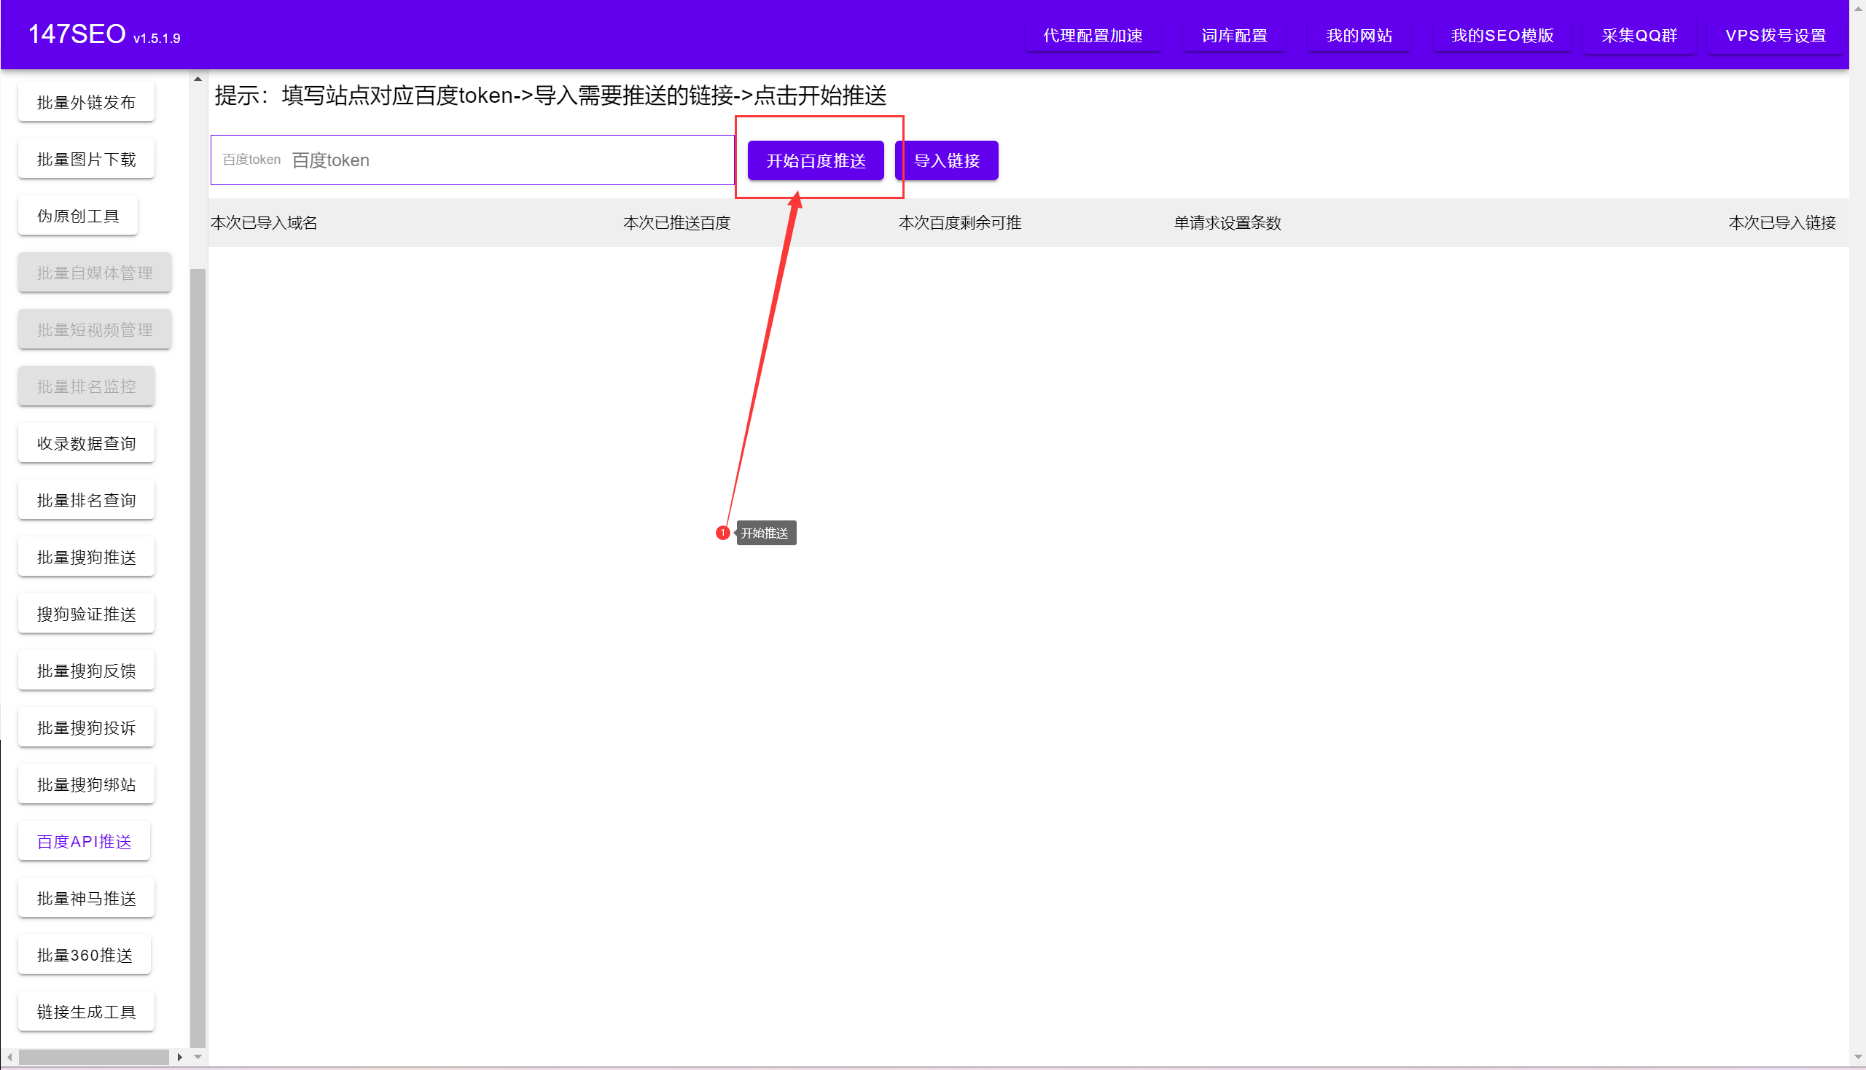The image size is (1866, 1070).
Task: Click the sidebar horizontal scroll-left arrow
Action: point(9,1057)
